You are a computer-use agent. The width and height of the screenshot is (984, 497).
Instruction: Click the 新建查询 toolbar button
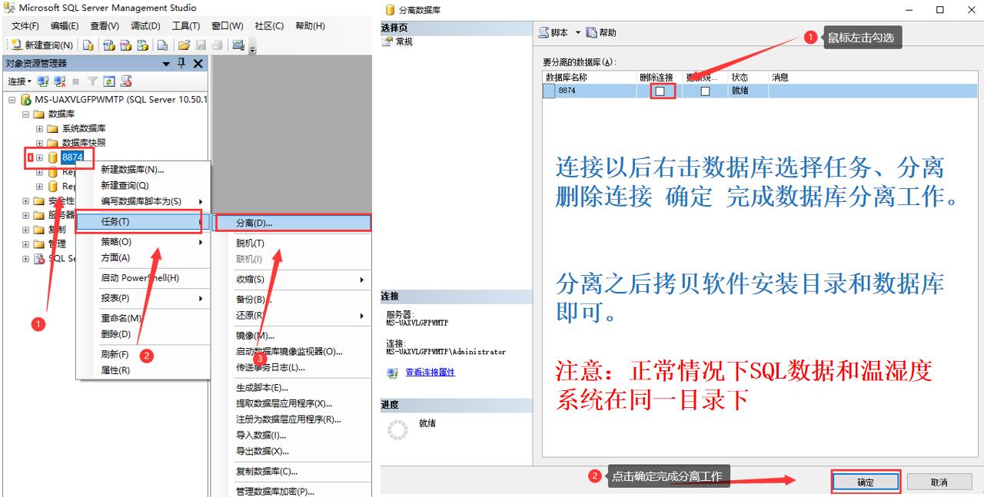pyautogui.click(x=43, y=46)
